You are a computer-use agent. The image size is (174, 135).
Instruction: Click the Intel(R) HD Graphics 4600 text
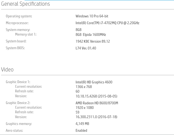click(x=94, y=82)
